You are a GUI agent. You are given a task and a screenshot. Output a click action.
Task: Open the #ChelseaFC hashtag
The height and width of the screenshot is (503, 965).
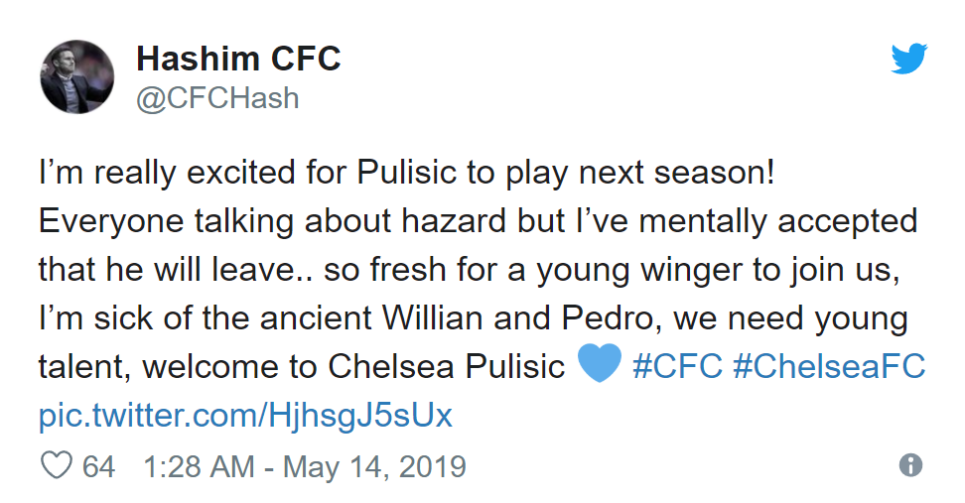click(829, 366)
